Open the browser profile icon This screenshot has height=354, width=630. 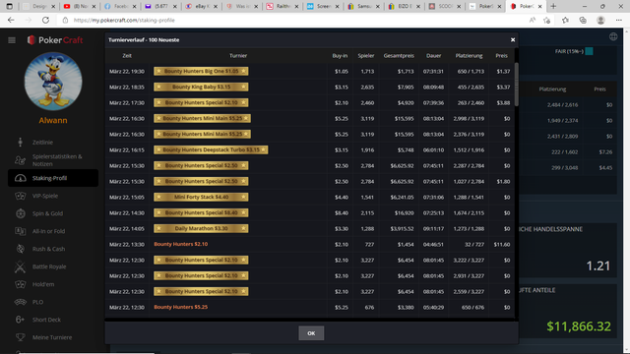(600, 20)
